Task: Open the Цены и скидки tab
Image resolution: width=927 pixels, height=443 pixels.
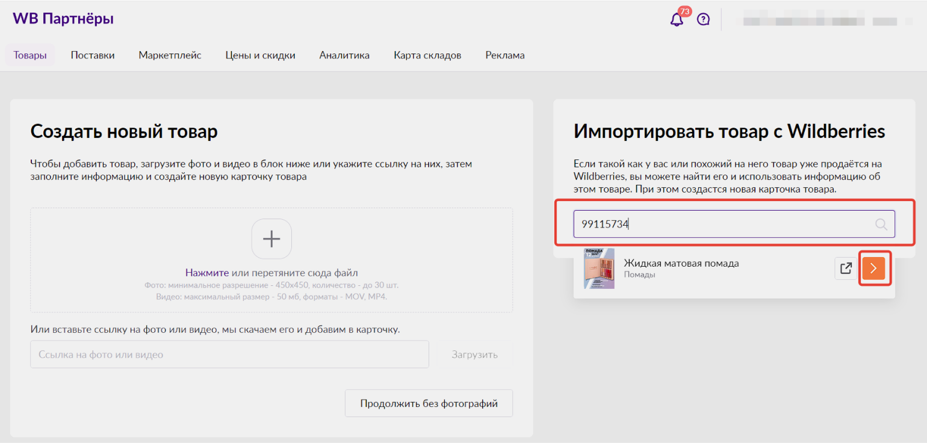Action: point(261,55)
